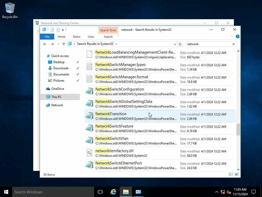Click the File Explorer taskbar button

point(126,192)
